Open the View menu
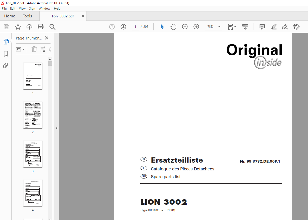The image size is (308, 220). coord(22,8)
